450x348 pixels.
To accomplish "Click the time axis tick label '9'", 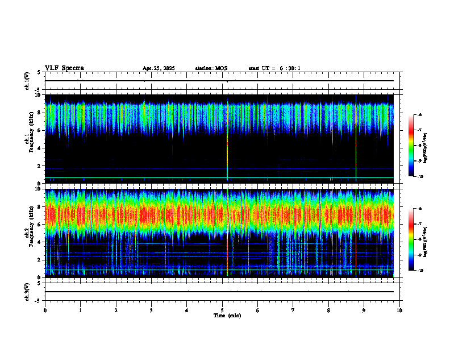I will pos(364,310).
